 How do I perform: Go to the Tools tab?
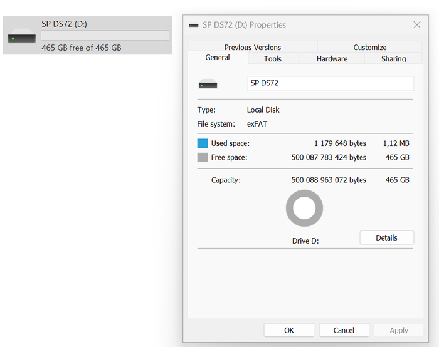coord(273,59)
